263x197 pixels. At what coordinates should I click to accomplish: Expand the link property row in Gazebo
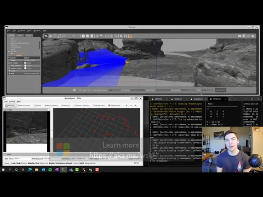tap(9, 73)
